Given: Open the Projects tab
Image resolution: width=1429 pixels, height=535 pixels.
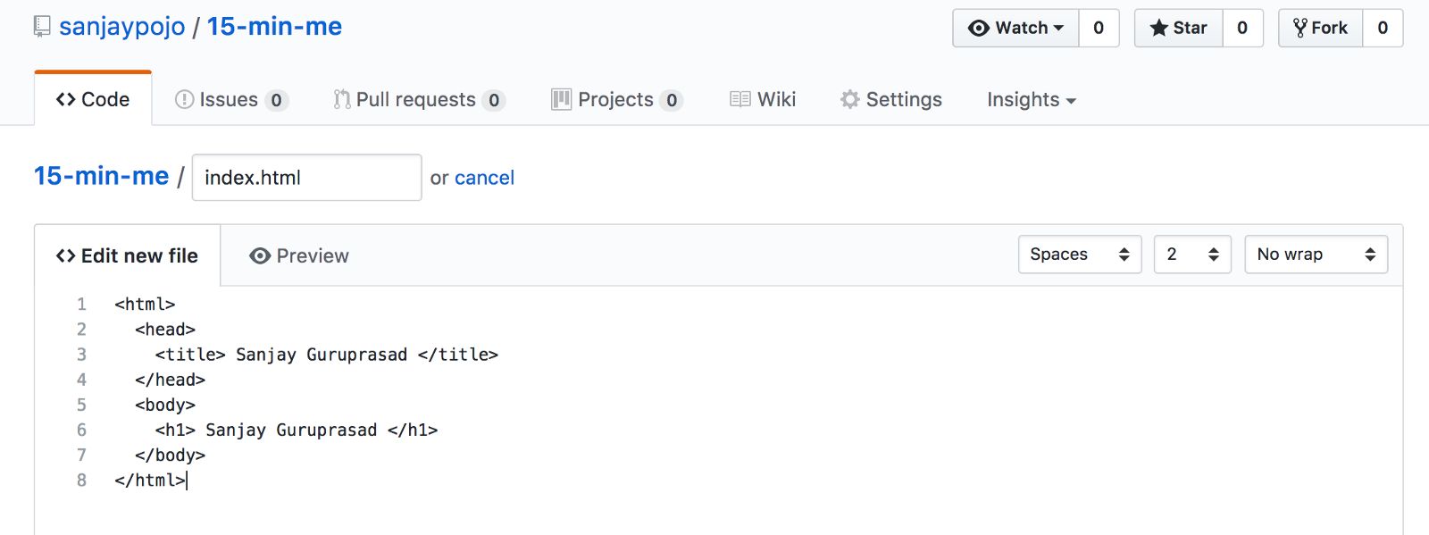Looking at the screenshot, I should click(617, 99).
